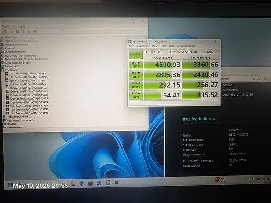Click the scan for hardware changes monitor icon
The image size is (271, 203).
pos(35,31)
